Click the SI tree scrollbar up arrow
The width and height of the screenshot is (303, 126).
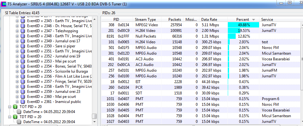click(94, 19)
